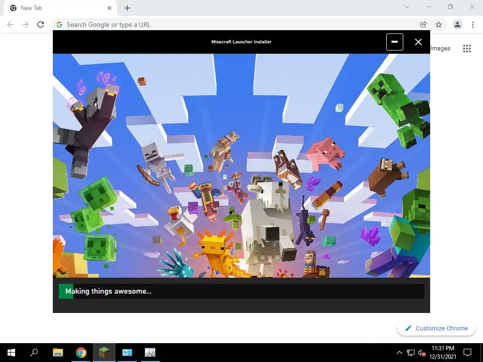Open Windows taskbar search
The image size is (483, 362).
pos(34,353)
